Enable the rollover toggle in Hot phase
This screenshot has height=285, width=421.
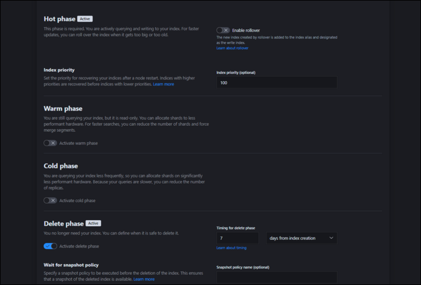point(223,30)
